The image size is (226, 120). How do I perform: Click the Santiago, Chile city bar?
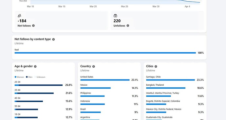pyautogui.click(x=171, y=80)
